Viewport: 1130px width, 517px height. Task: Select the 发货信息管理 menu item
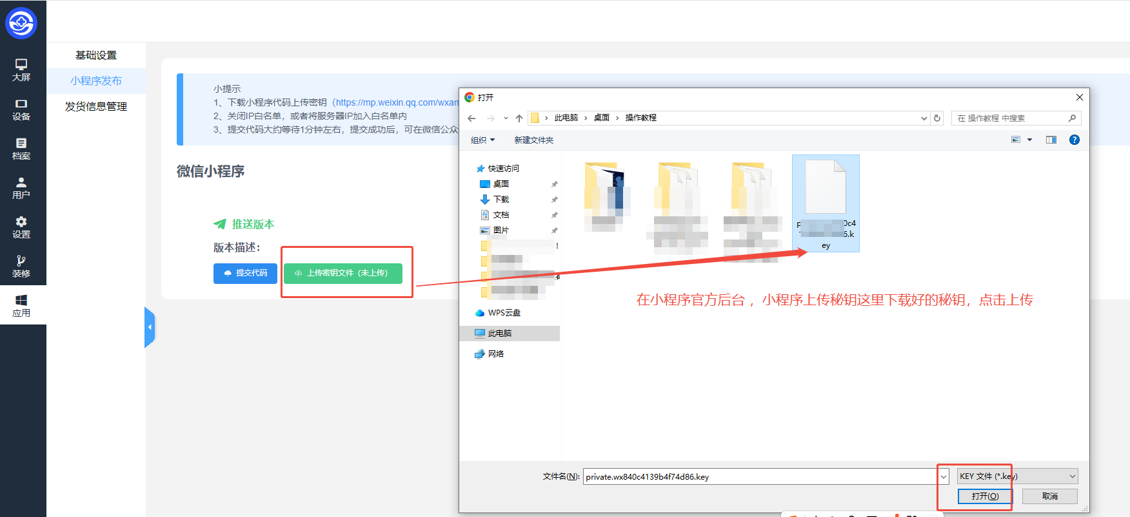pos(96,107)
